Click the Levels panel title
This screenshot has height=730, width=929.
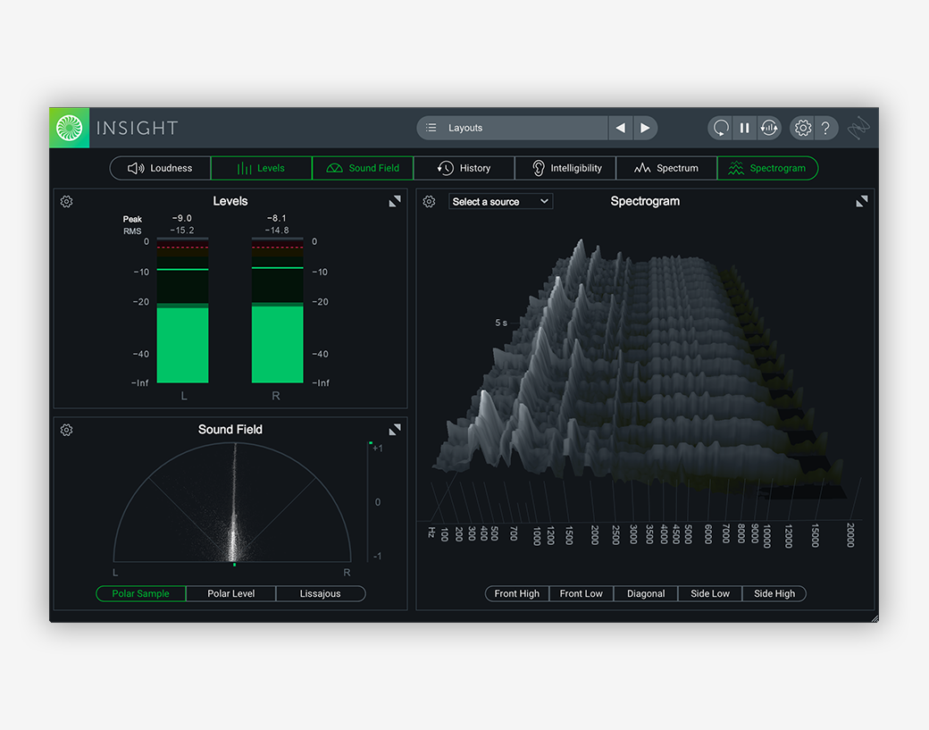click(230, 201)
